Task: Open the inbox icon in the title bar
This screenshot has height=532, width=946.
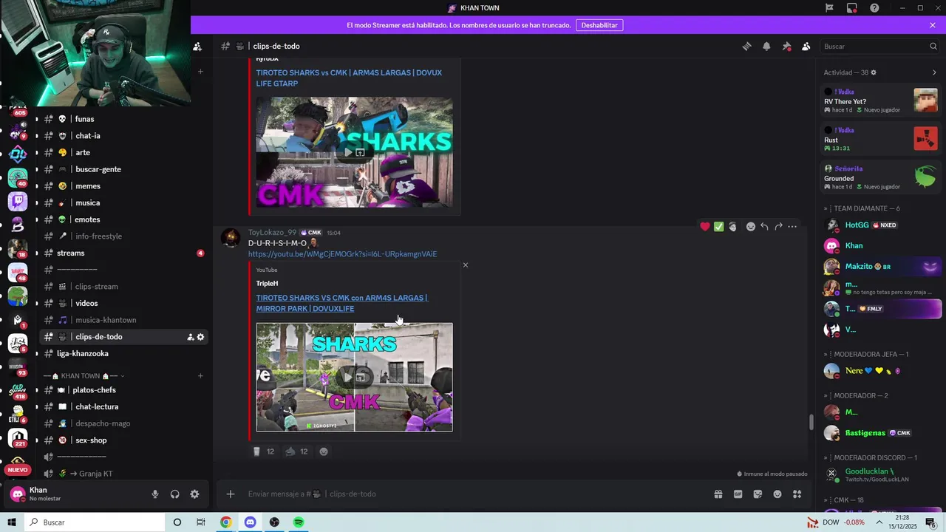Action: [852, 8]
